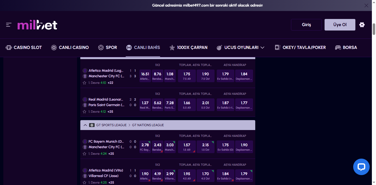Screen dimensions: 376x185
Task: Open Villarreal CF (Jose) team name
Action: click(x=104, y=176)
